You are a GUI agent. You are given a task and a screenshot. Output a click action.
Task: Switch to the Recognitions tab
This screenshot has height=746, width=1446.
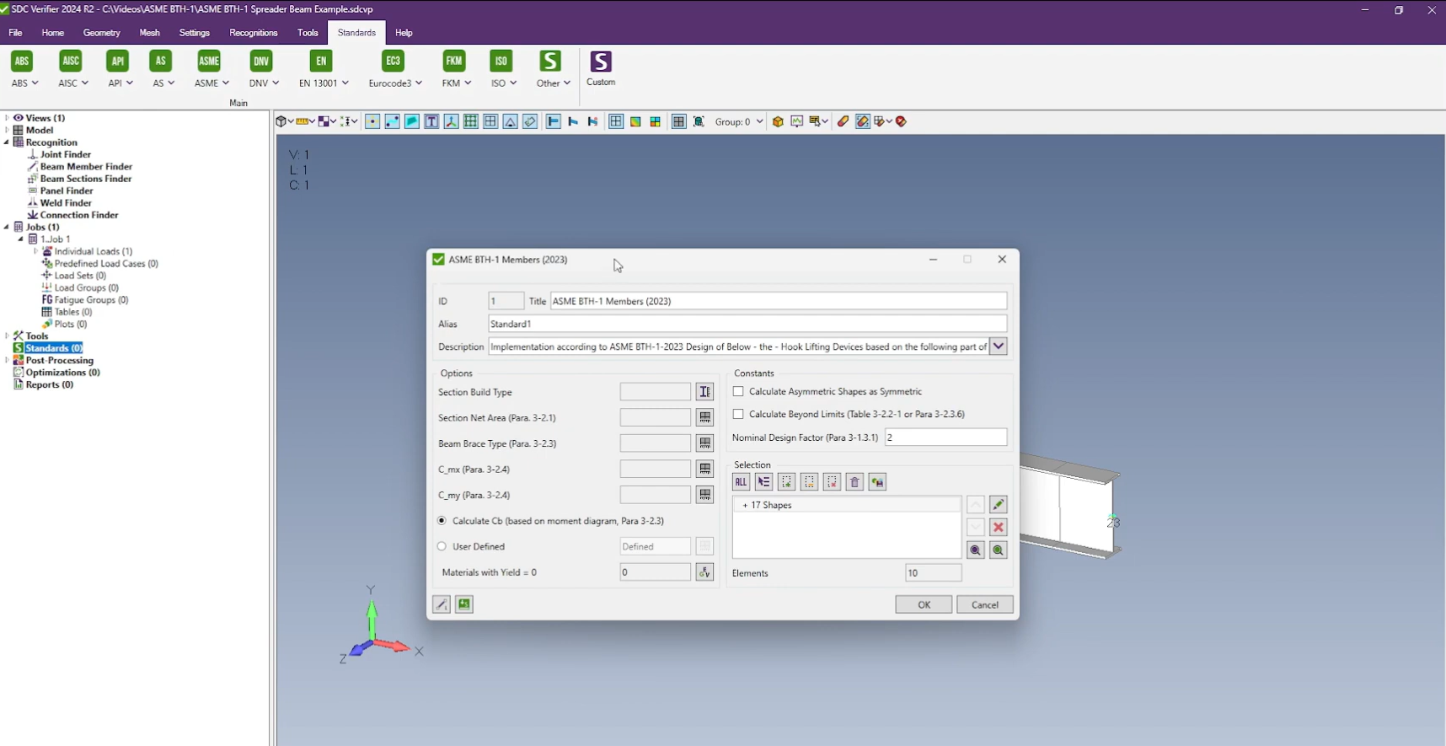coord(254,33)
